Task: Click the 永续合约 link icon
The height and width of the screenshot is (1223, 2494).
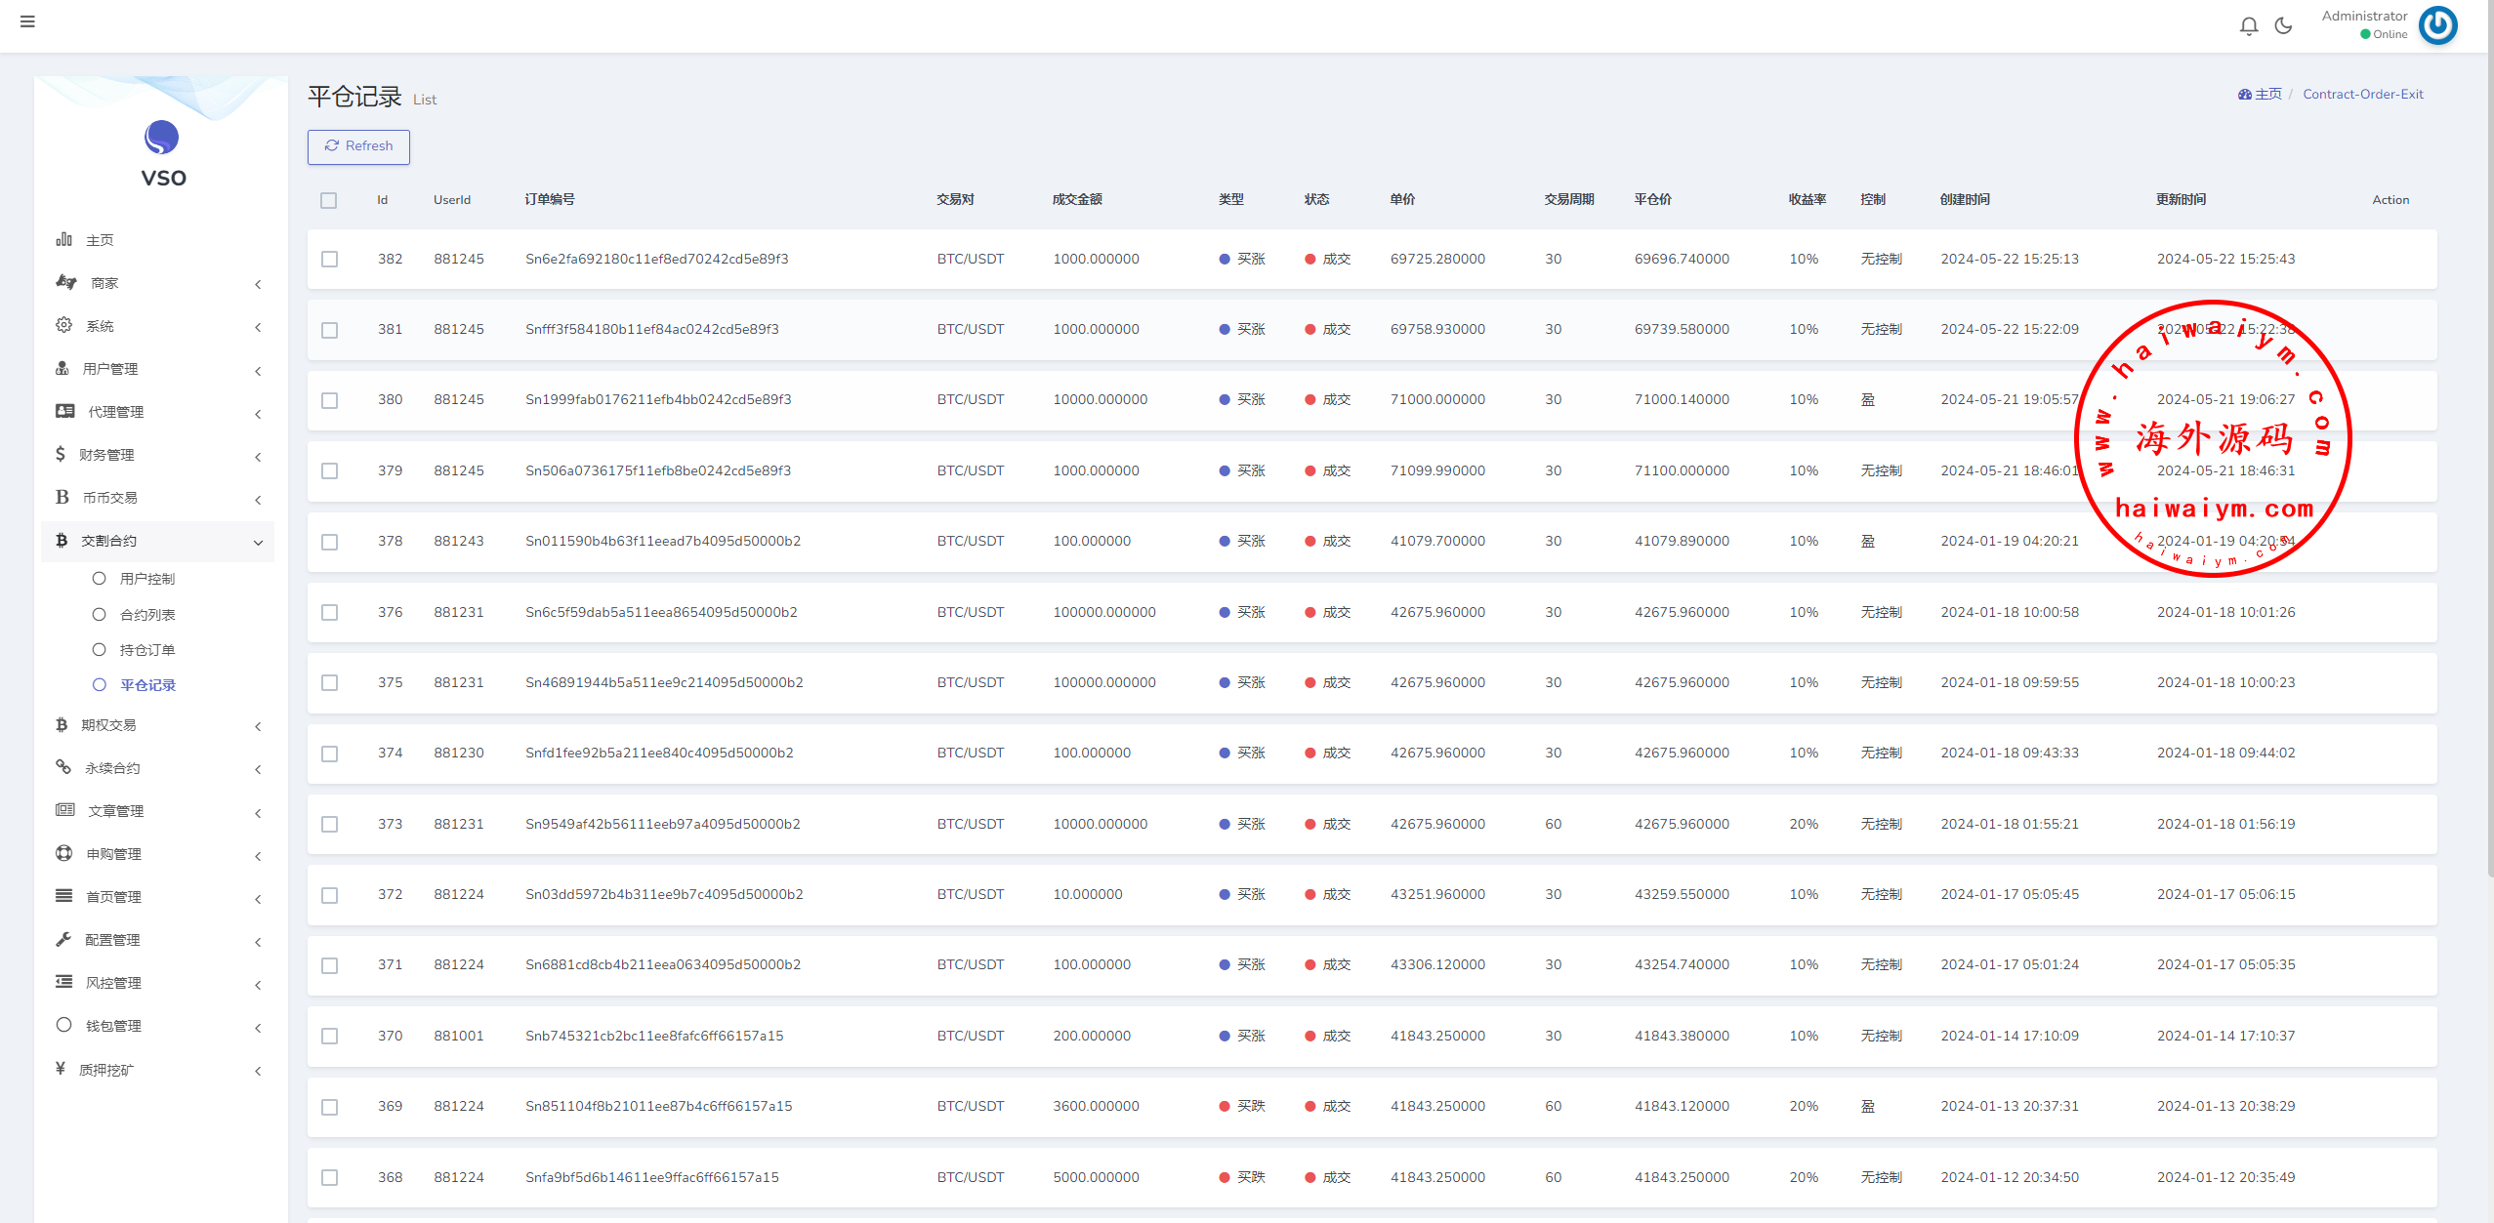Action: tap(64, 767)
